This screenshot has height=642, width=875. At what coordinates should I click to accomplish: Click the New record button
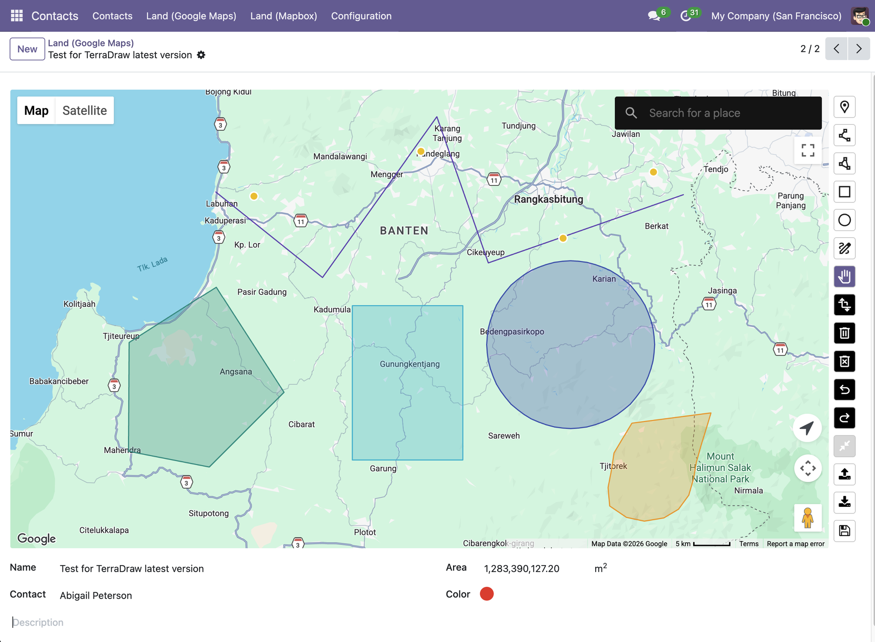[27, 49]
